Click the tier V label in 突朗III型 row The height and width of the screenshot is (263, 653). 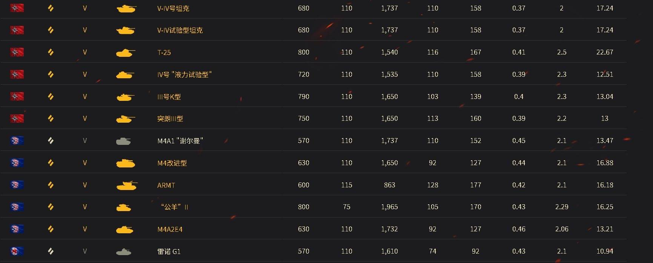coord(85,119)
